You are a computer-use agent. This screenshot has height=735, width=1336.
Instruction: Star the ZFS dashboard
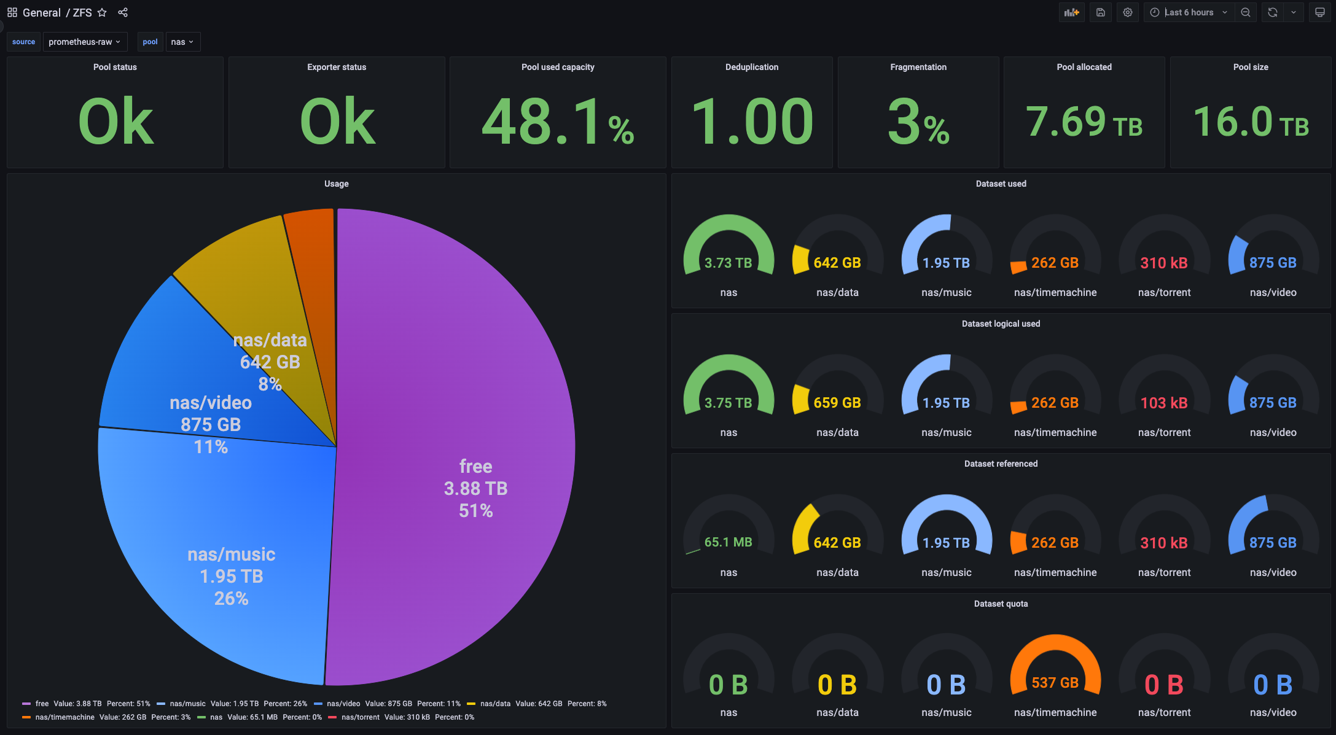(x=102, y=12)
